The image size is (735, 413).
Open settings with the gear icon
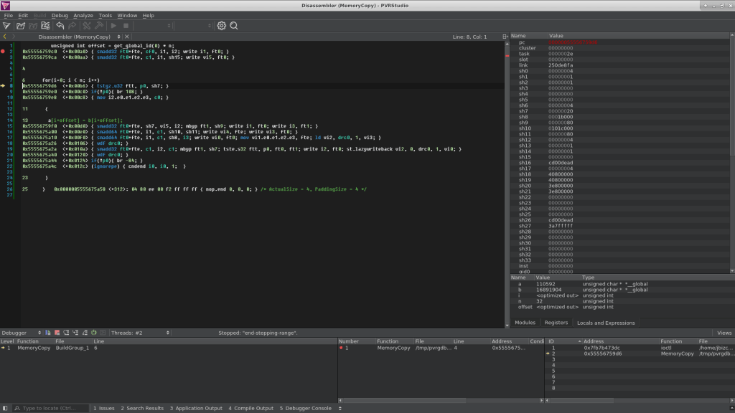coord(222,26)
